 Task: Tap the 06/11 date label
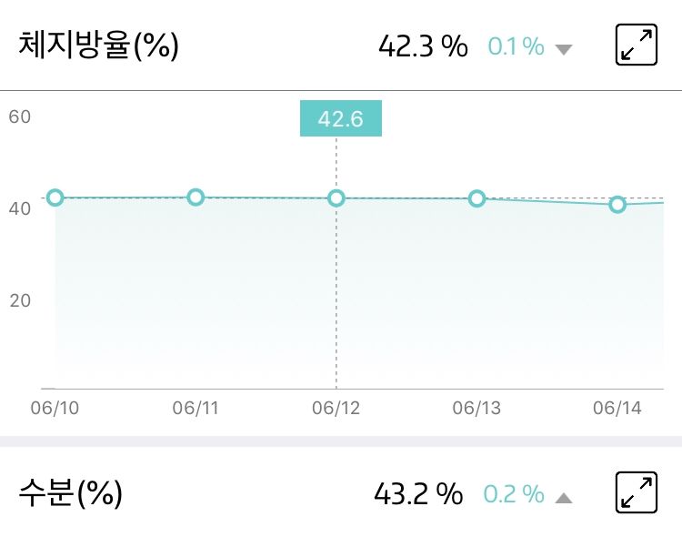click(196, 409)
